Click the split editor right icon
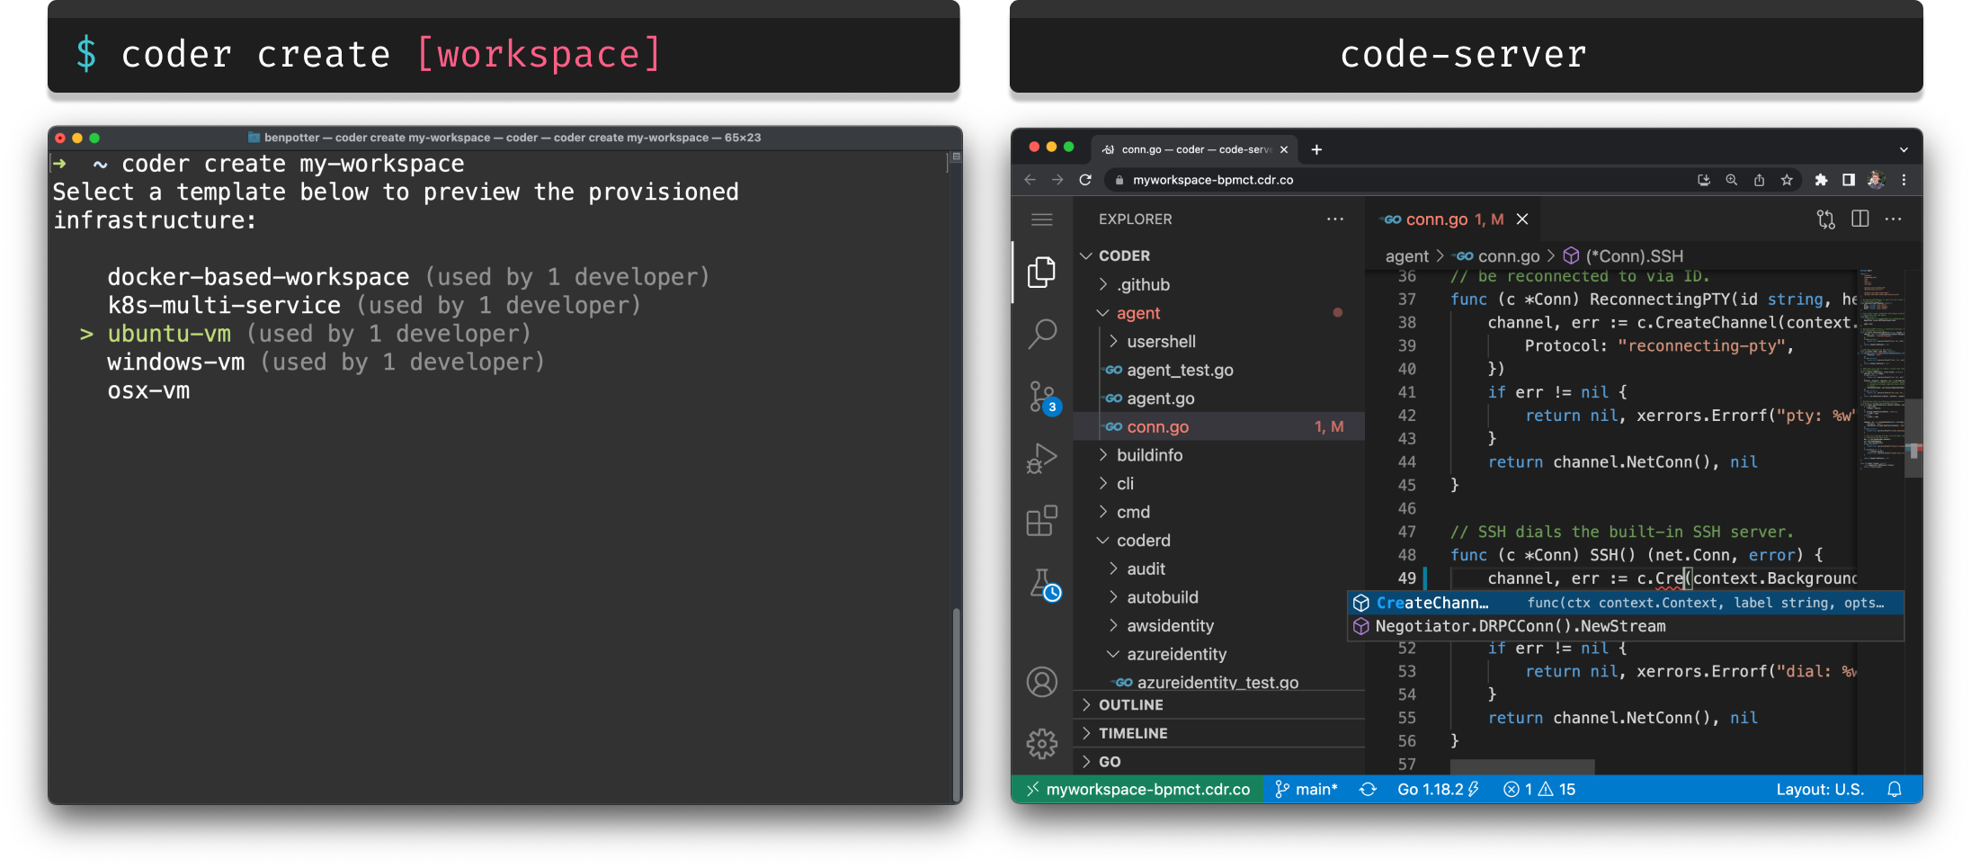 (1860, 219)
